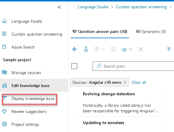
Task: Click the cloud refresh icon
Action: (124, 49)
